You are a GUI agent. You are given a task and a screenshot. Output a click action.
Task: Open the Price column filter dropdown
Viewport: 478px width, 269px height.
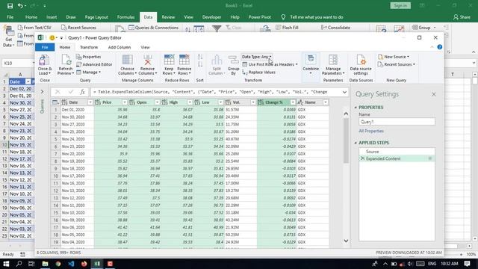(x=125, y=102)
